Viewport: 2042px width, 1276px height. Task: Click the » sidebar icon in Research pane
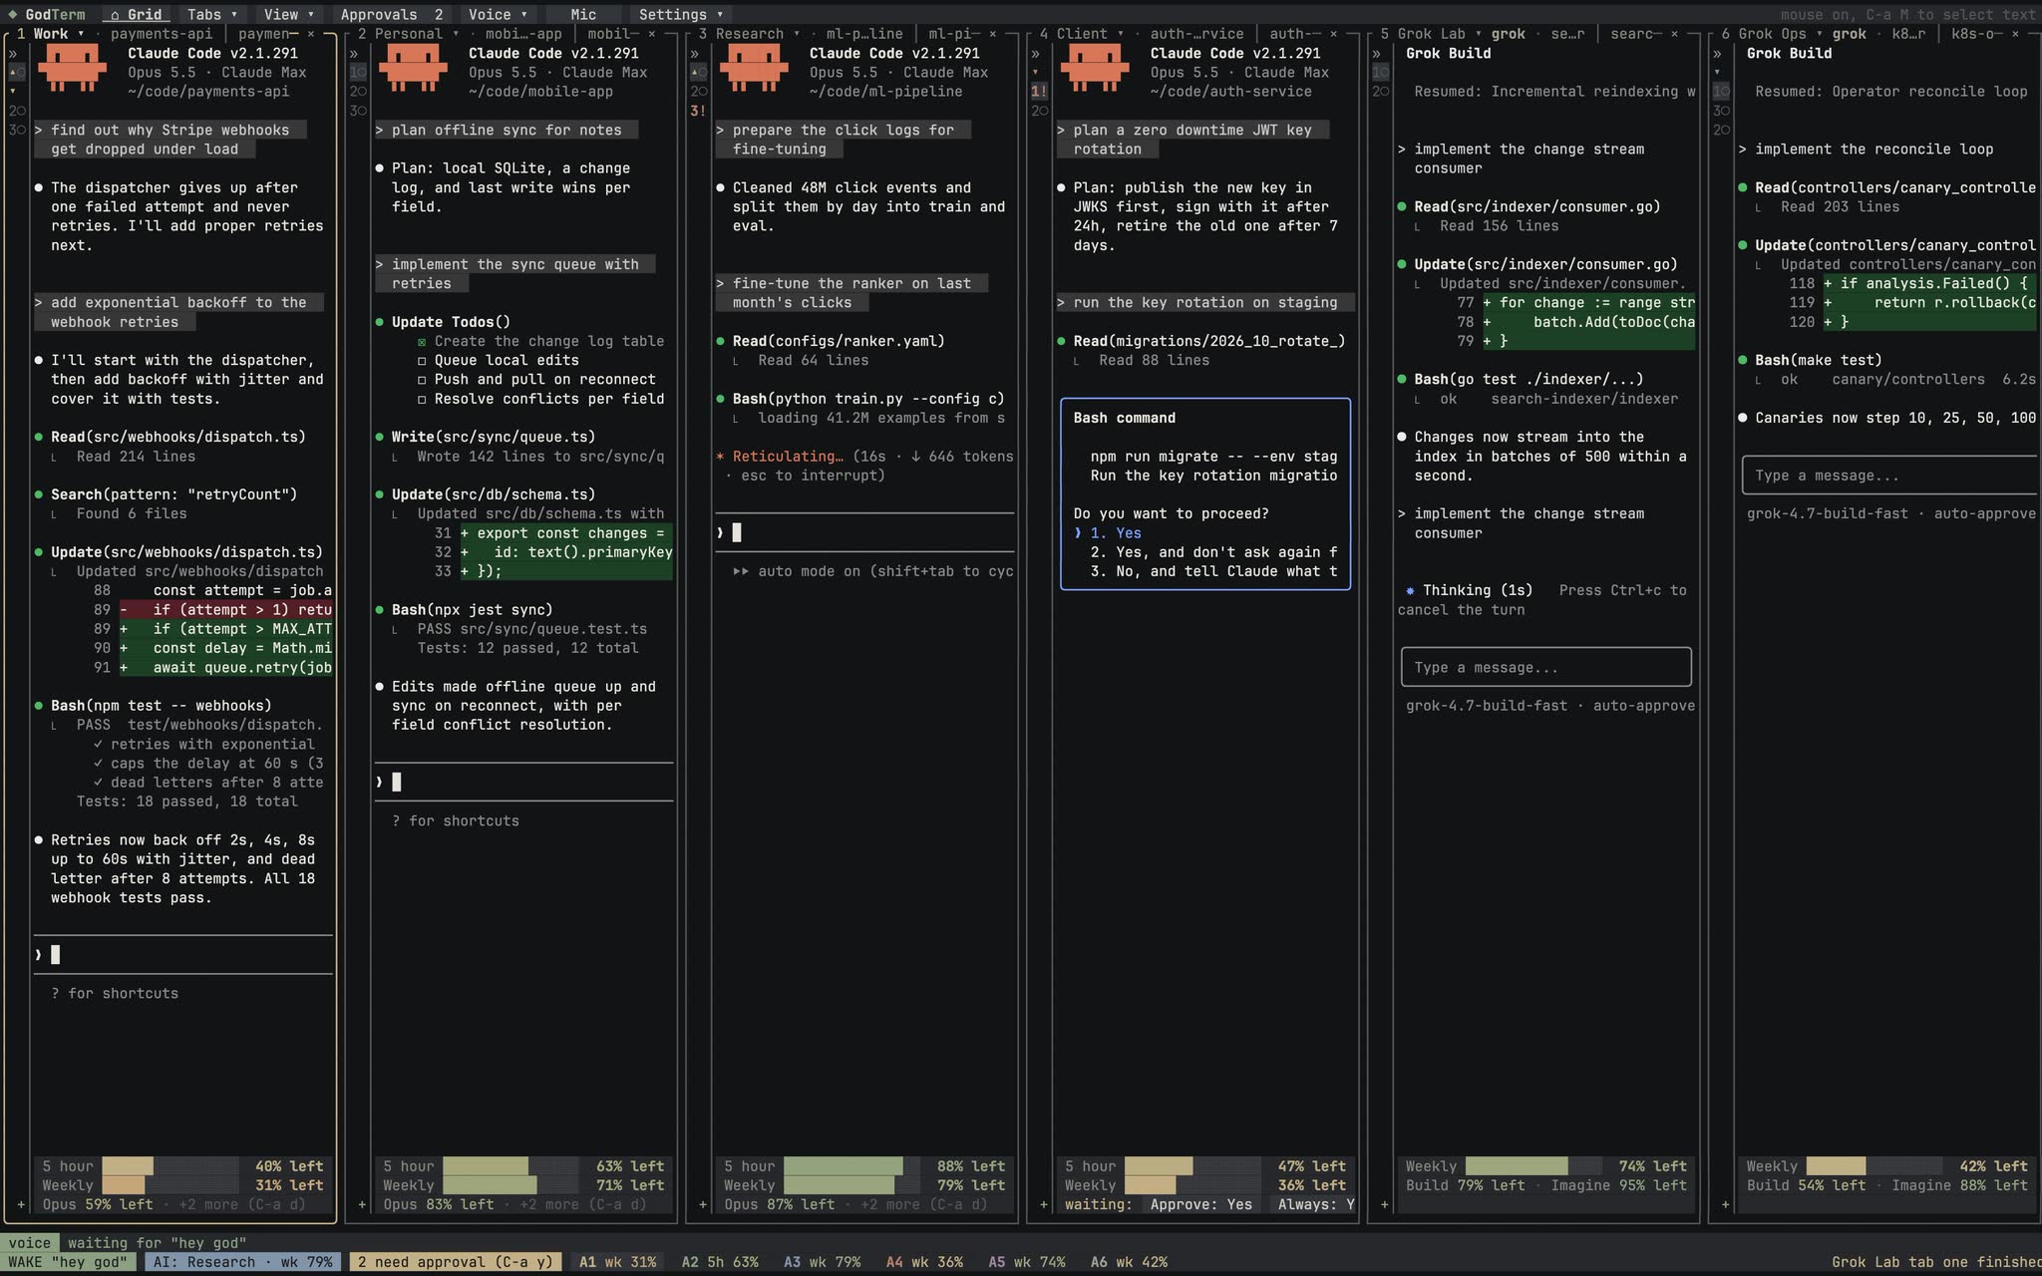(x=694, y=54)
